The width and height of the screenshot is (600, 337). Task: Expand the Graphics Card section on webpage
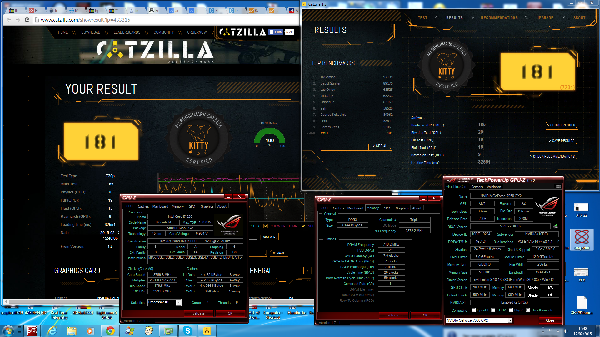tap(116, 271)
